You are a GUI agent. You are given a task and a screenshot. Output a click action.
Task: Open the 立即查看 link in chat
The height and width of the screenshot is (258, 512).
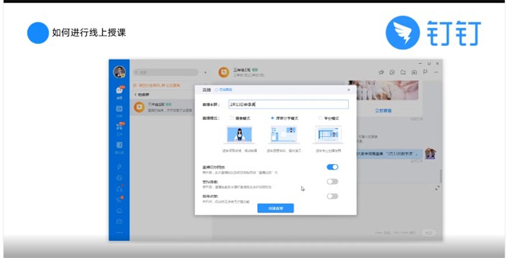pos(384,110)
